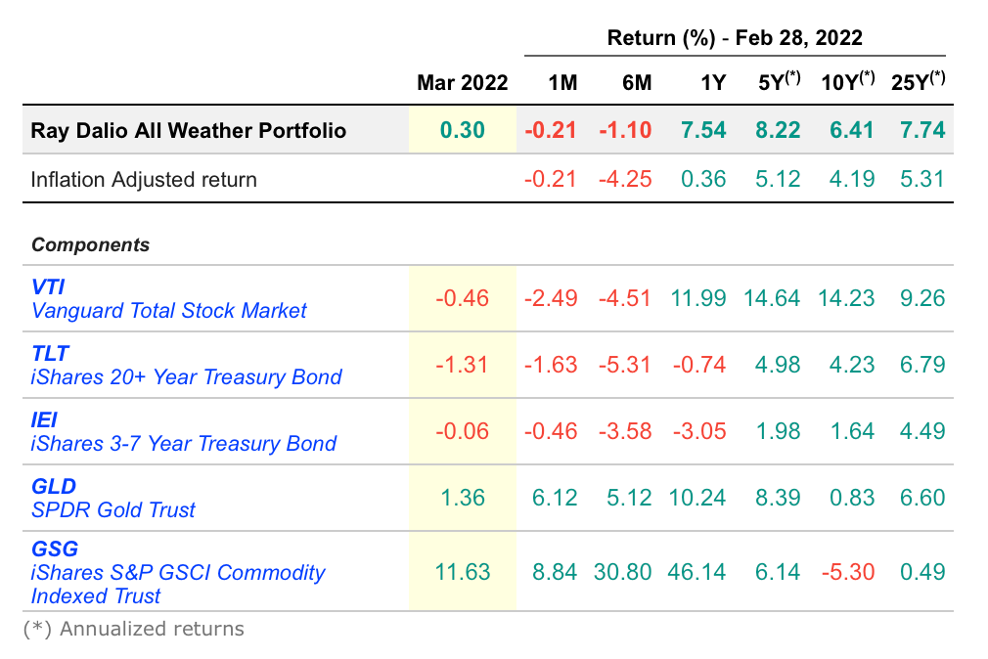
Task: Select '(*) Annualized returns' footnote
Action: pos(134,629)
